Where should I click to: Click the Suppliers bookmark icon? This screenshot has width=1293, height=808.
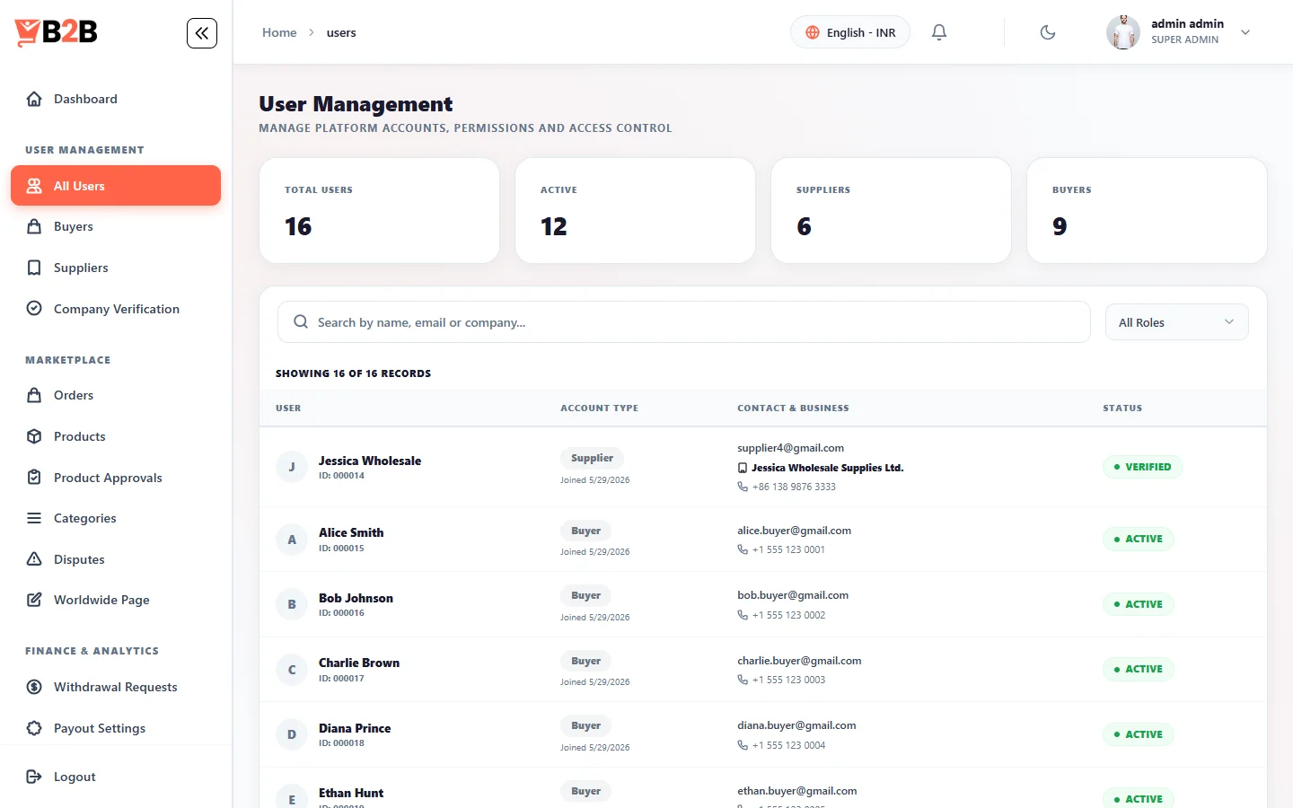point(34,268)
